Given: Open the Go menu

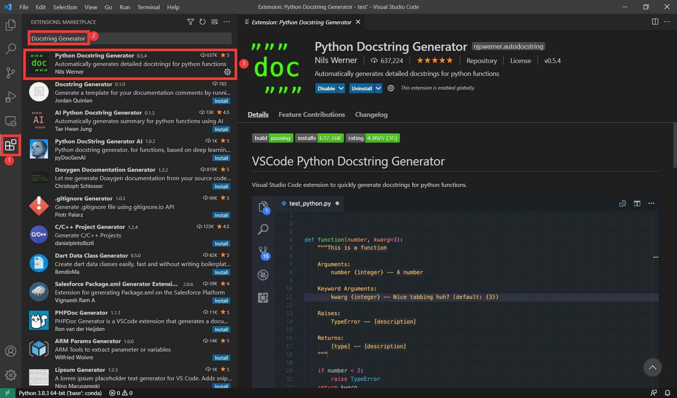Looking at the screenshot, I should [x=108, y=7].
